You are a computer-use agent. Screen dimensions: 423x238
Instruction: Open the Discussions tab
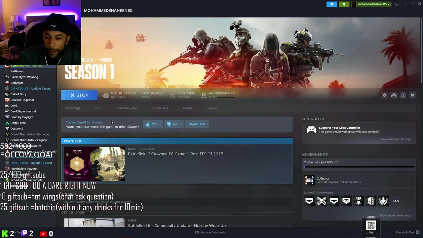coord(160,108)
